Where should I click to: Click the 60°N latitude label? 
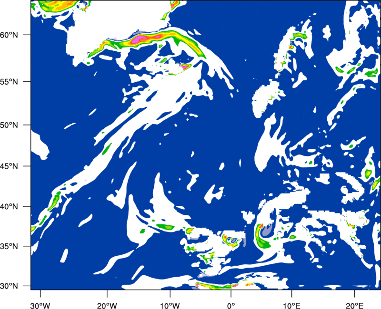[x=9, y=35]
